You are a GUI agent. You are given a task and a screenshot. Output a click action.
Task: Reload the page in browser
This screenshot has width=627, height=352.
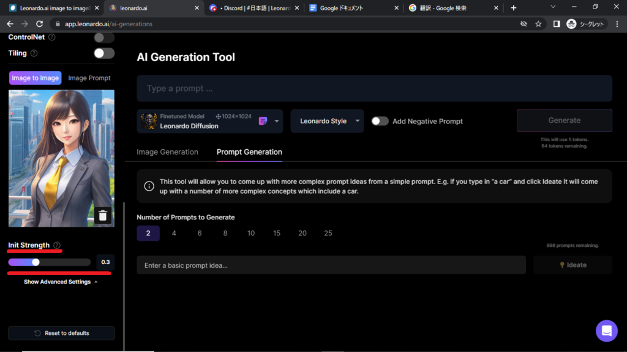[x=40, y=24]
